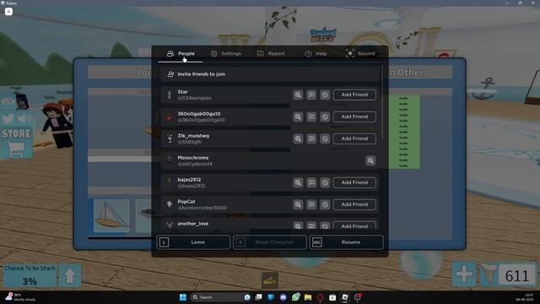Inspect avatar of 360o0gab00ga10

pyautogui.click(x=298, y=117)
